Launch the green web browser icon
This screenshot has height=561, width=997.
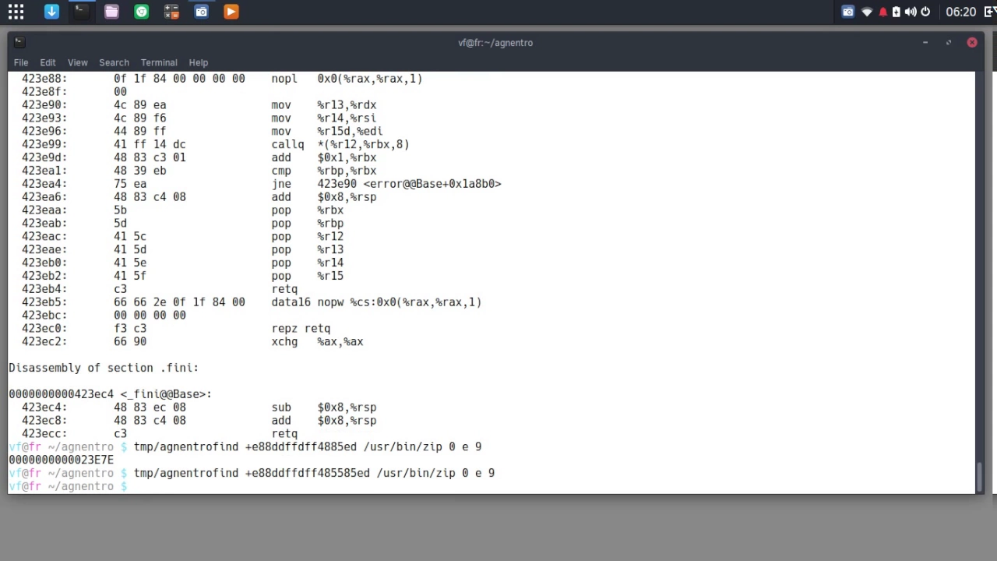tap(141, 12)
